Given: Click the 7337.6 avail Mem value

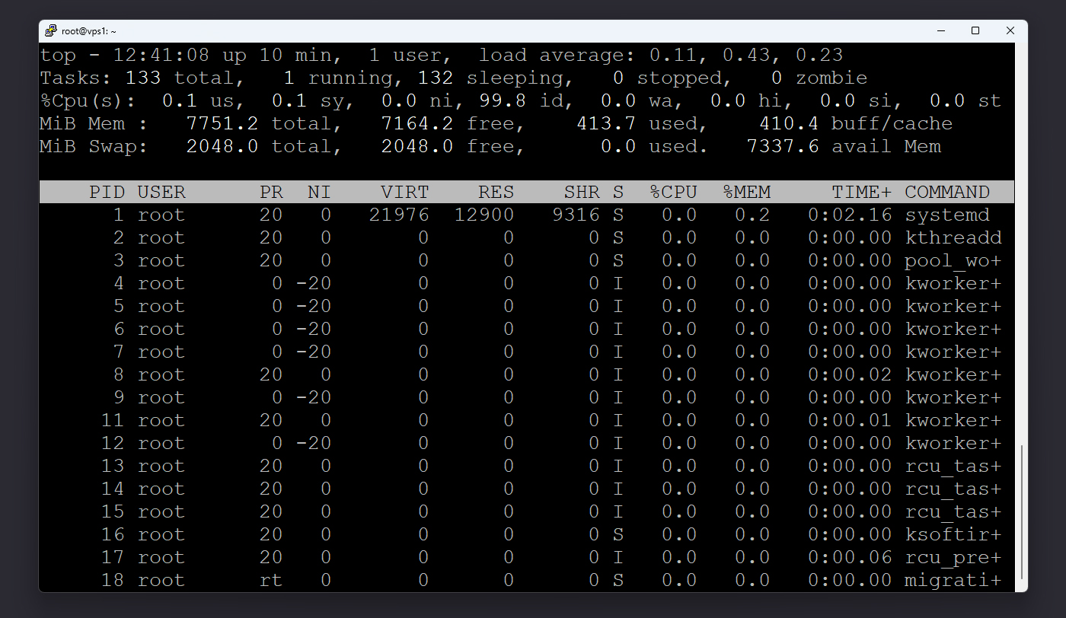Looking at the screenshot, I should pos(783,146).
